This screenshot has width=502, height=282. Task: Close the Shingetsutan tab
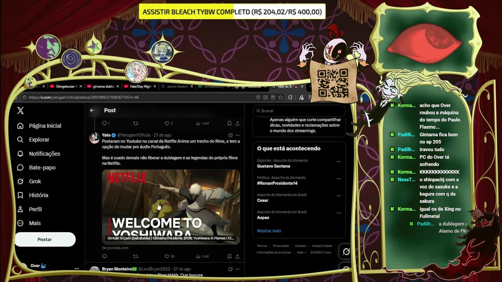pyautogui.click(x=81, y=87)
